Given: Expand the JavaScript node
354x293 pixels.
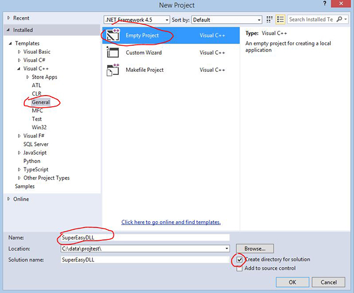Looking at the screenshot, I should pyautogui.click(x=19, y=153).
